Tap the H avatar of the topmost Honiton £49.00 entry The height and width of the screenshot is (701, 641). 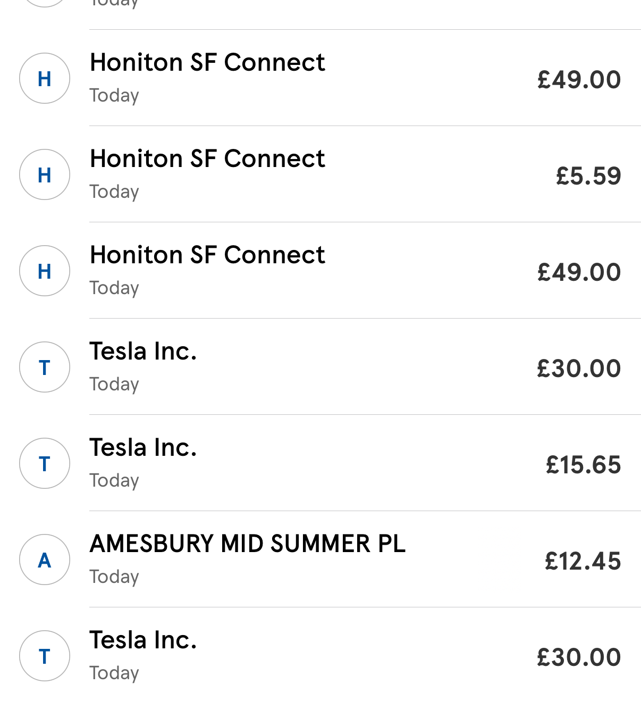coord(45,78)
